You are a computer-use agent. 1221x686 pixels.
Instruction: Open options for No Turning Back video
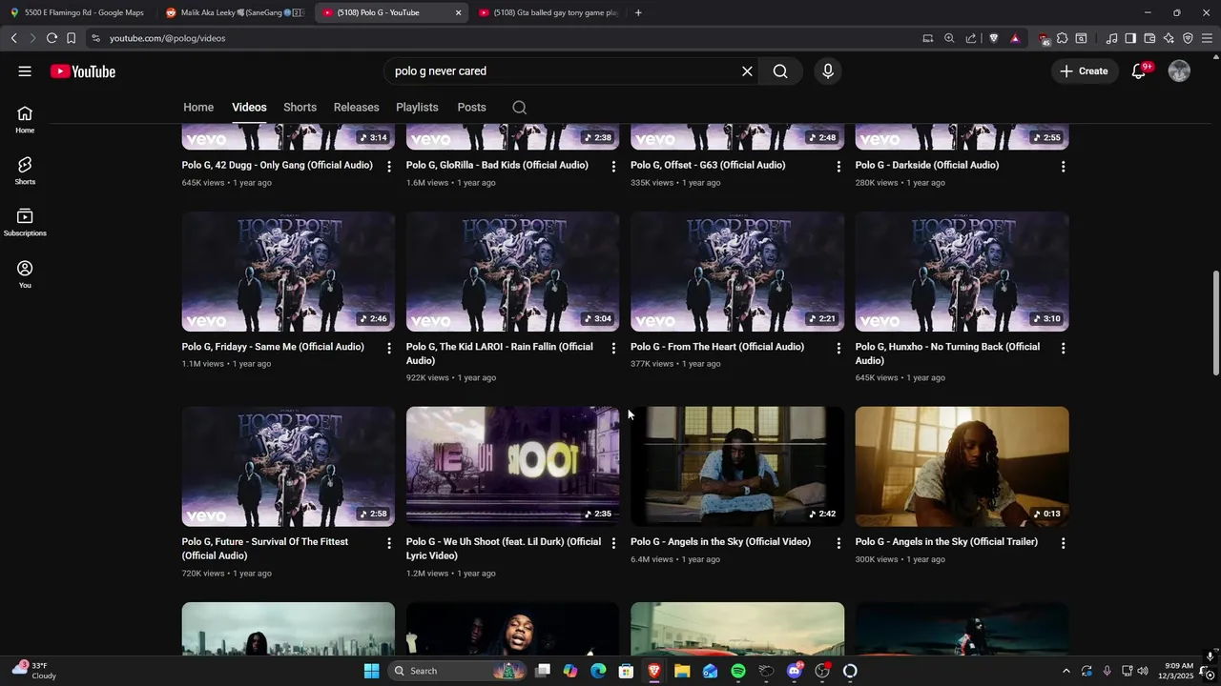1063,349
